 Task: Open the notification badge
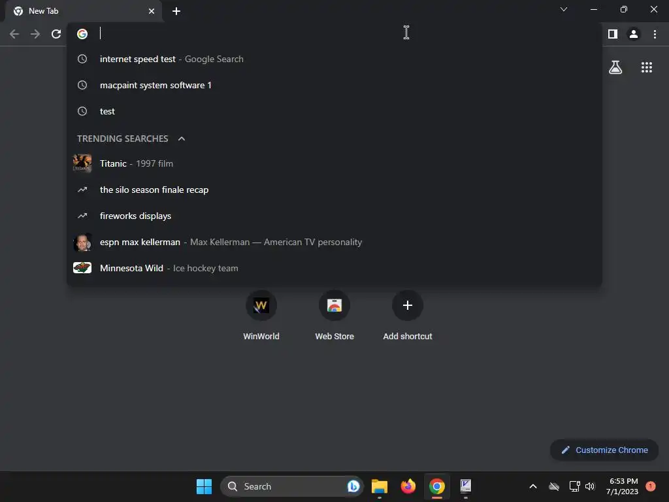650,486
